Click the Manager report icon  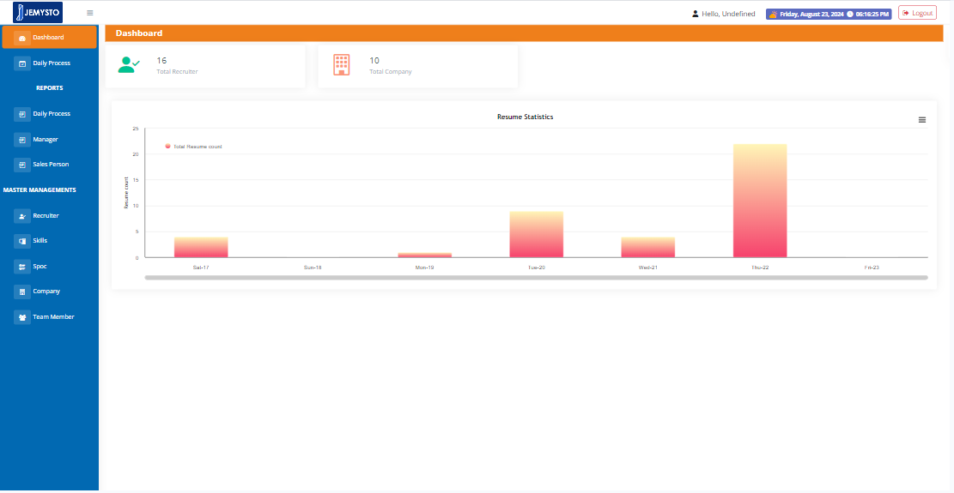click(22, 140)
